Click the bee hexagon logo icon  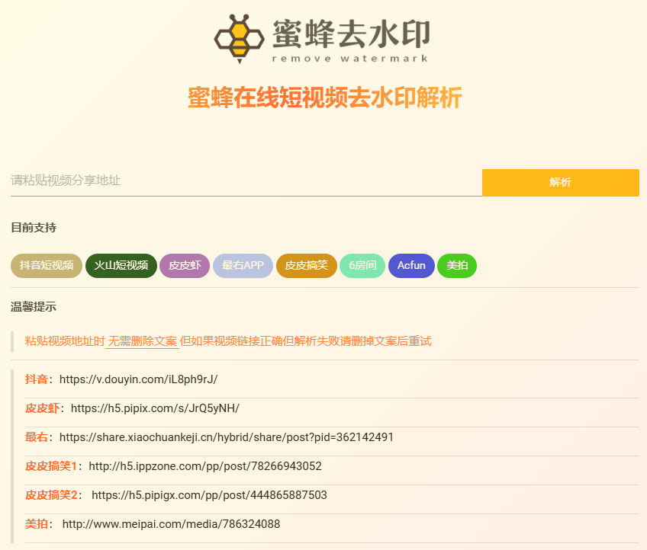[240, 39]
